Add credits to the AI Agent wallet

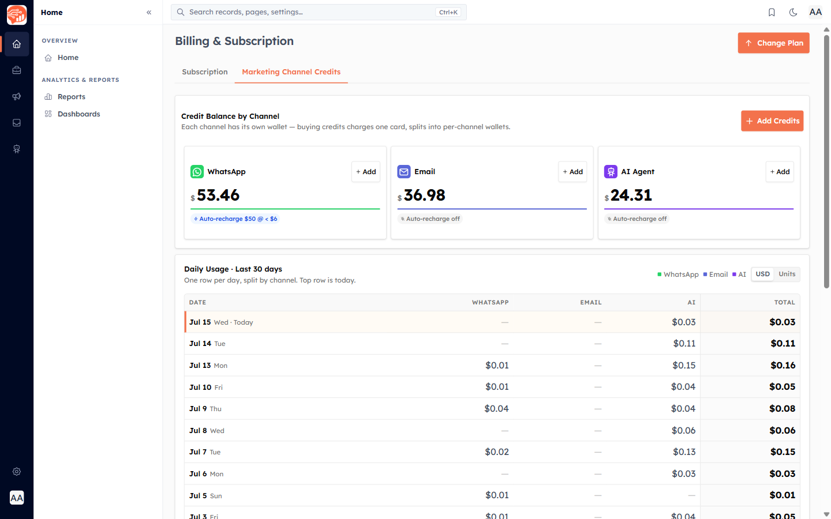780,172
